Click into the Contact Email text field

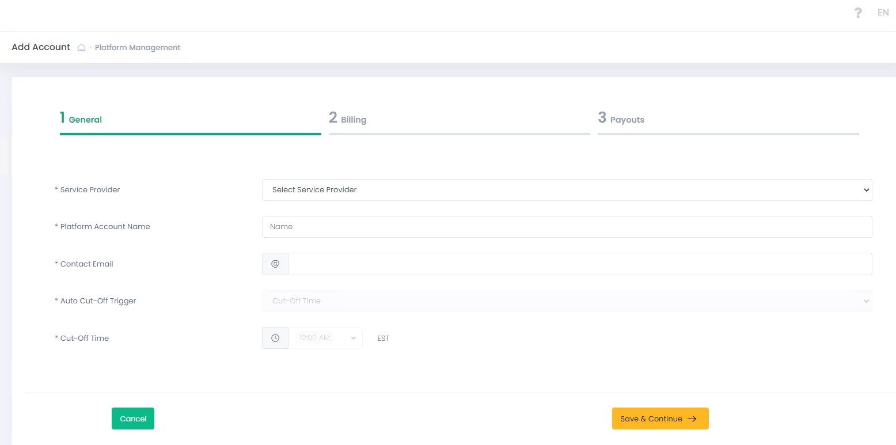pyautogui.click(x=579, y=264)
